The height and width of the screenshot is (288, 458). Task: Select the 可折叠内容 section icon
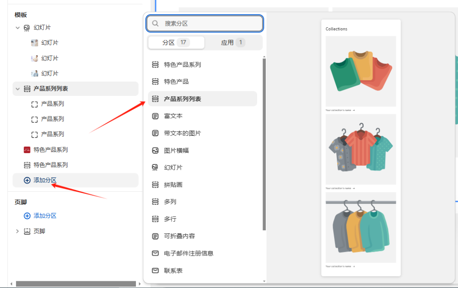pos(154,236)
